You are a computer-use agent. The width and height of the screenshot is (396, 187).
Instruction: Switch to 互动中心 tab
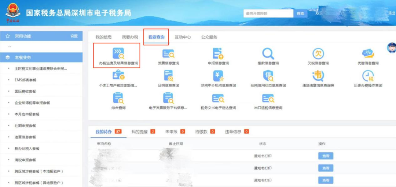tap(183, 37)
